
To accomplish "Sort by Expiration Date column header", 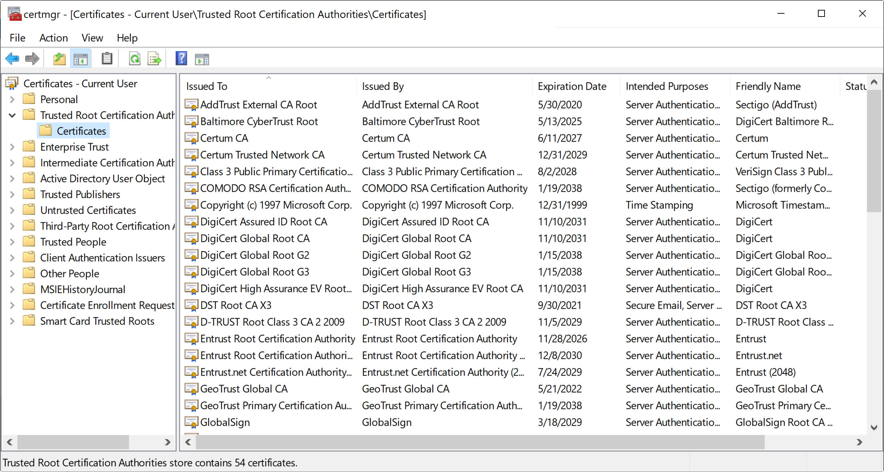I will (x=576, y=86).
